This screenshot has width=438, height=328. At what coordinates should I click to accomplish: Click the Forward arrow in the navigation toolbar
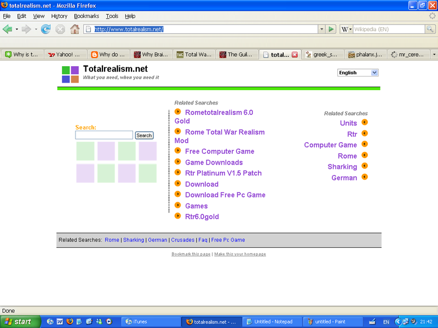(26, 29)
